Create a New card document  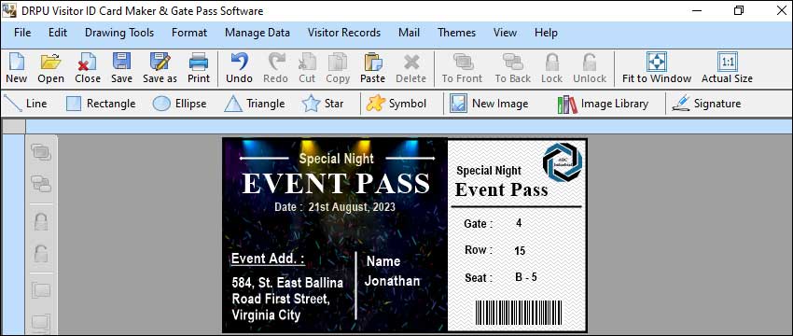click(16, 68)
